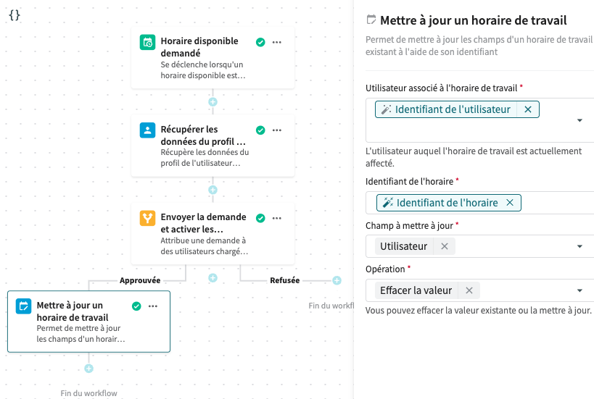Expand the Utilisateur associé dropdown arrow
Image resolution: width=594 pixels, height=399 pixels.
coord(579,120)
